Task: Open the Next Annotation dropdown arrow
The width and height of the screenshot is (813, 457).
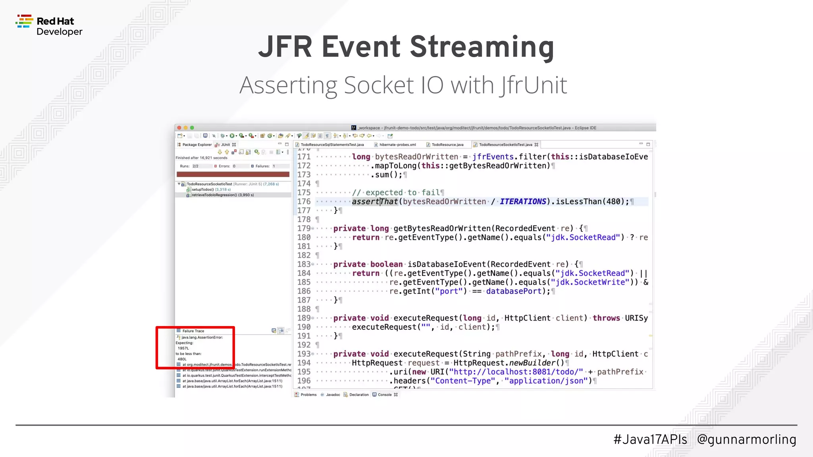Action: coord(340,136)
